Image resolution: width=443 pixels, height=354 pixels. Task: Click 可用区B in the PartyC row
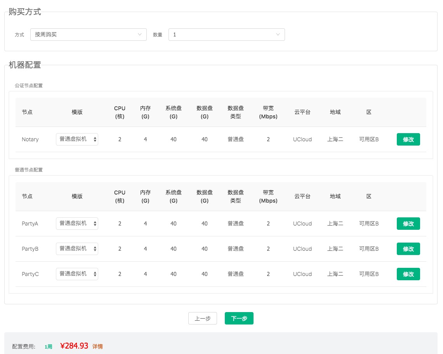click(x=369, y=274)
